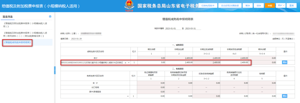Click the layers icon beside 报表列表
The image size is (300, 103).
point(50,17)
